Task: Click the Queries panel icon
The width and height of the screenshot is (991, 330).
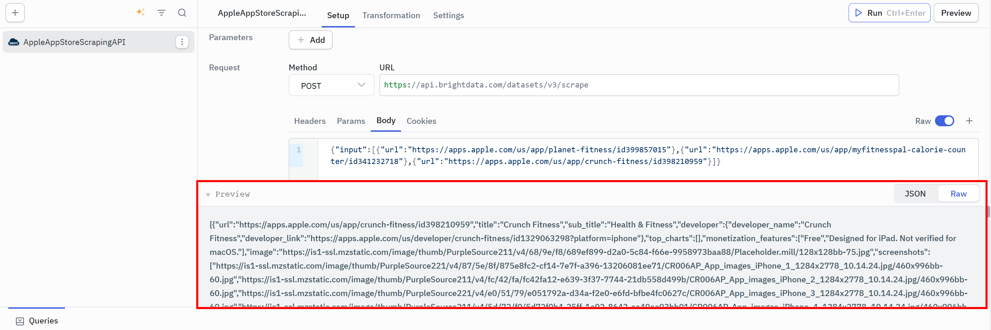Action: pyautogui.click(x=20, y=321)
